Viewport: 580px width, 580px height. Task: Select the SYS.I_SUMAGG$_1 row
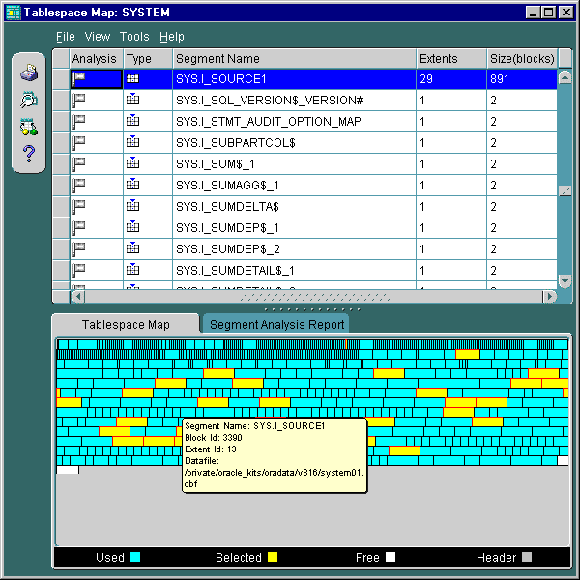click(x=313, y=186)
